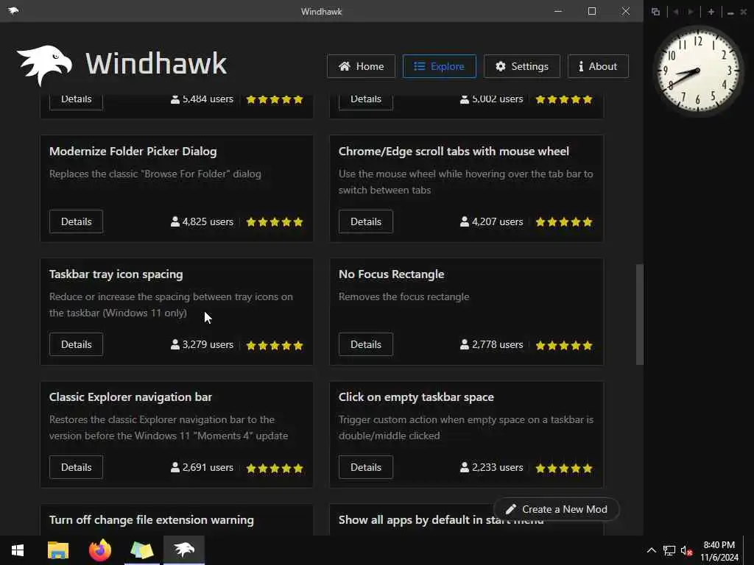Click the gadget panel next arrow icon
The width and height of the screenshot is (754, 565).
[691, 12]
